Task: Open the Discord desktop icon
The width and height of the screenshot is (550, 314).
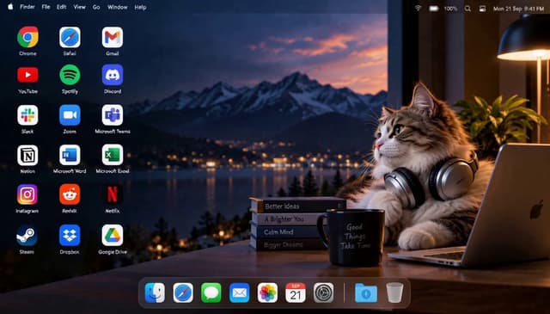Action: click(x=113, y=75)
